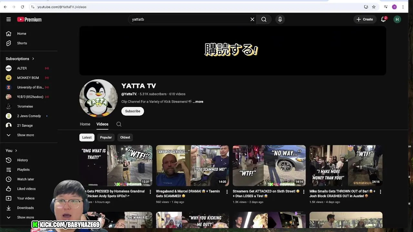The height and width of the screenshot is (232, 413).
Task: Open the install app icon in the address bar
Action: [366, 7]
